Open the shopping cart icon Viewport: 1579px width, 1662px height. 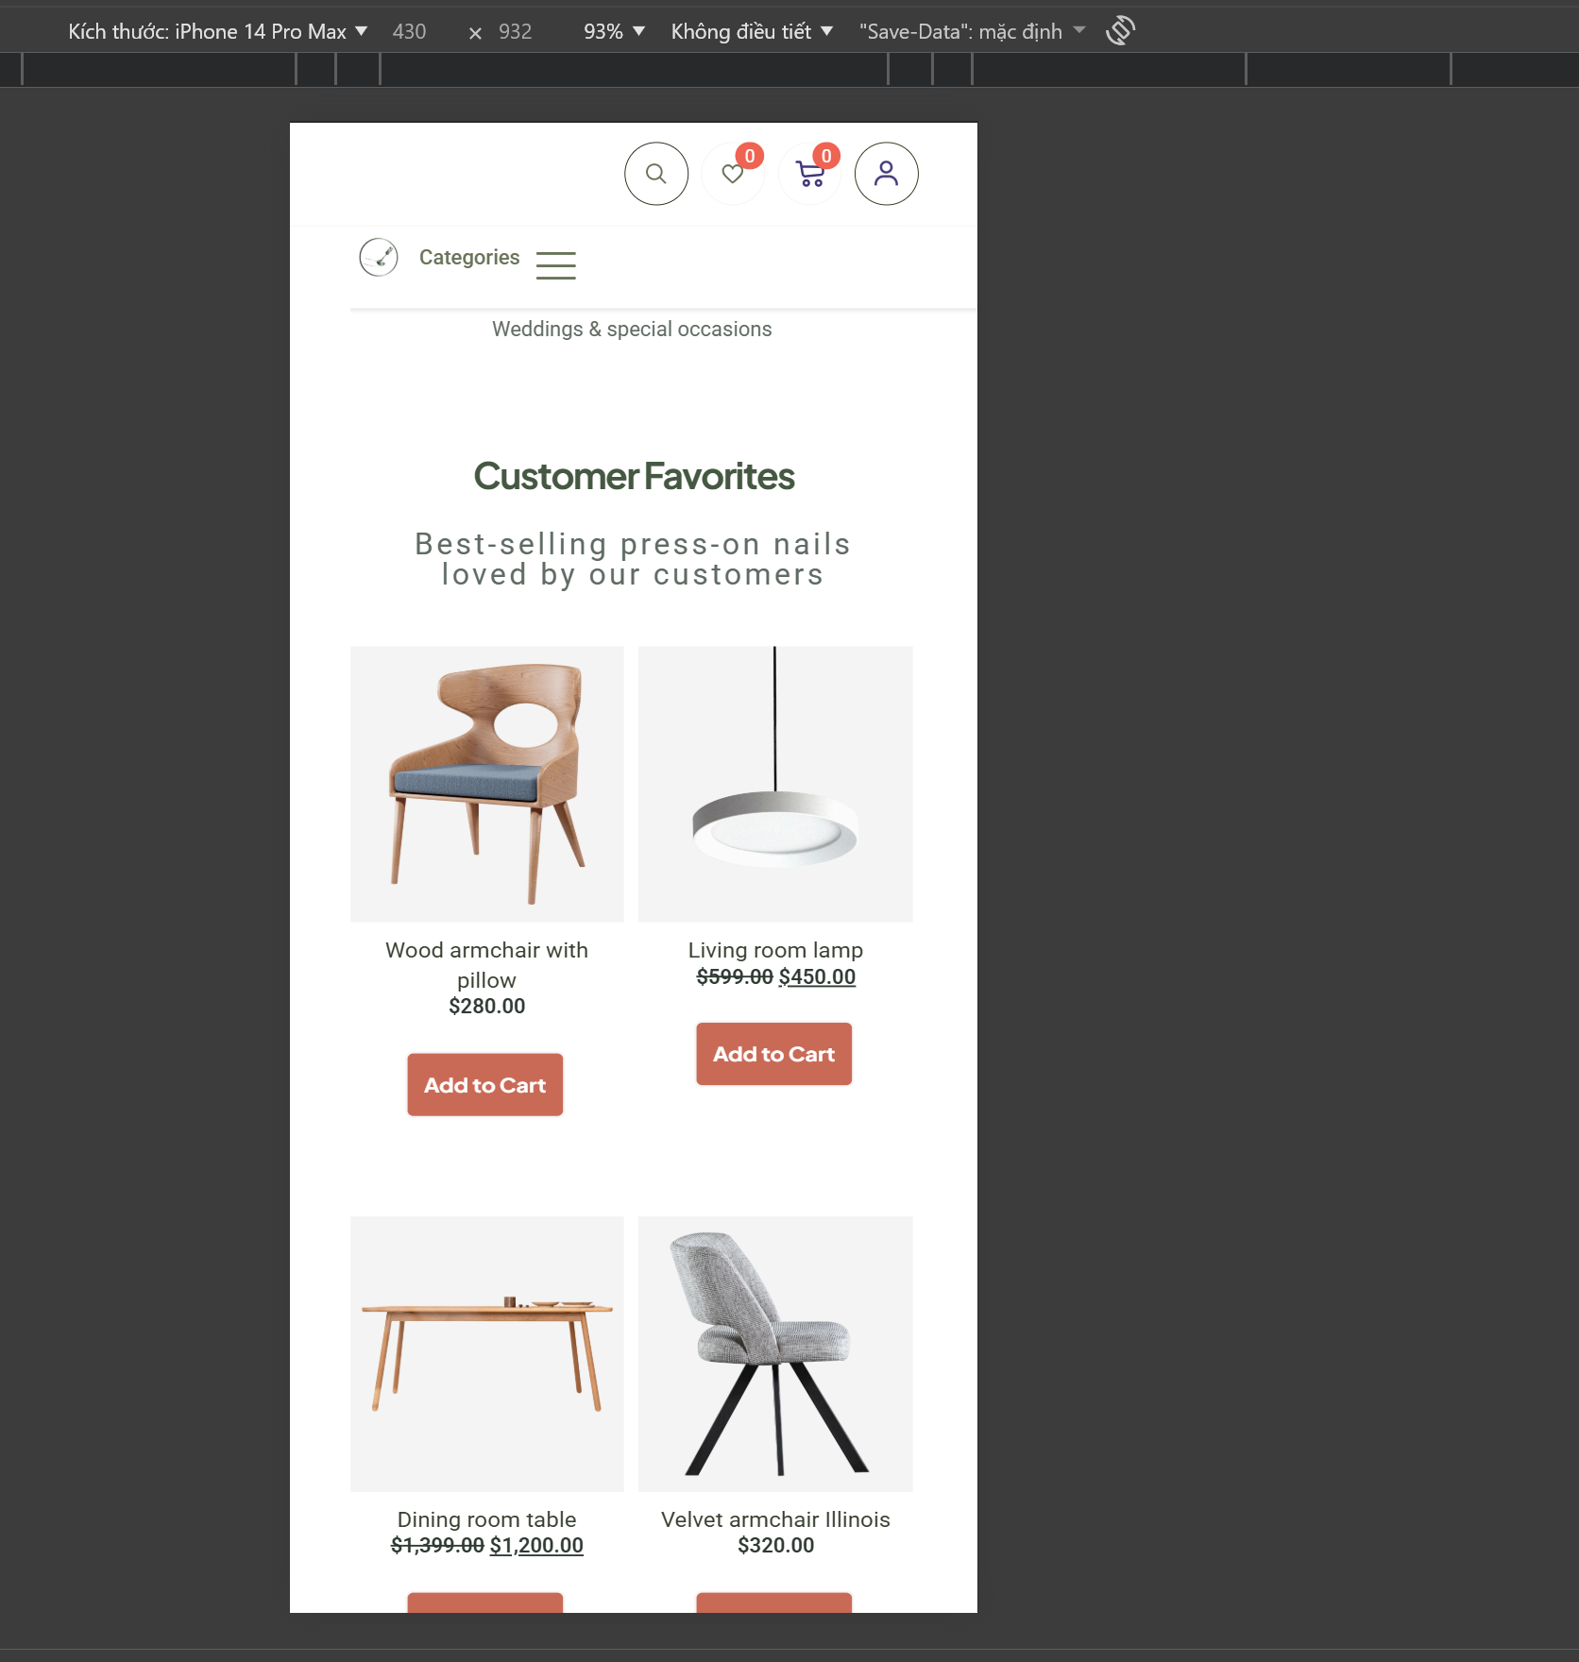(x=810, y=174)
